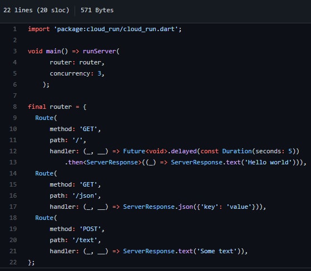
Task: Click line number 7 in gutter
Action: pos(15,96)
